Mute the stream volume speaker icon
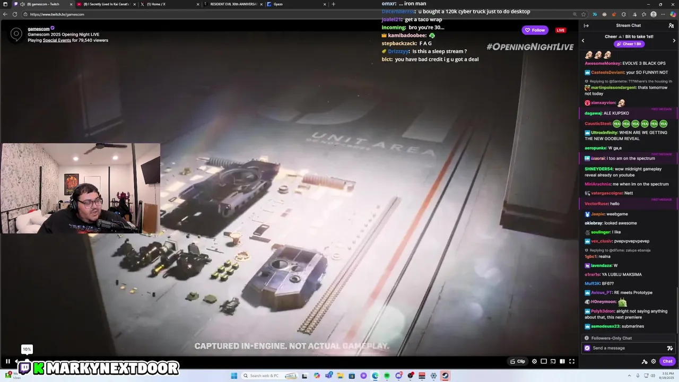This screenshot has height=382, width=679. pos(17,361)
